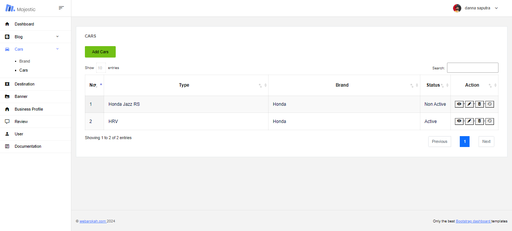Delete the Honda Jazz RS car
Image resolution: width=512 pixels, height=231 pixels.
pyautogui.click(x=479, y=104)
